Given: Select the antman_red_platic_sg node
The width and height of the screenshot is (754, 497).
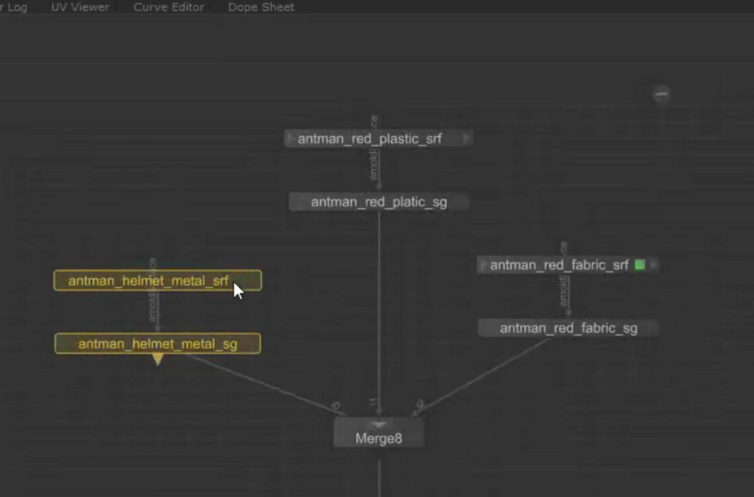Looking at the screenshot, I should point(378,202).
